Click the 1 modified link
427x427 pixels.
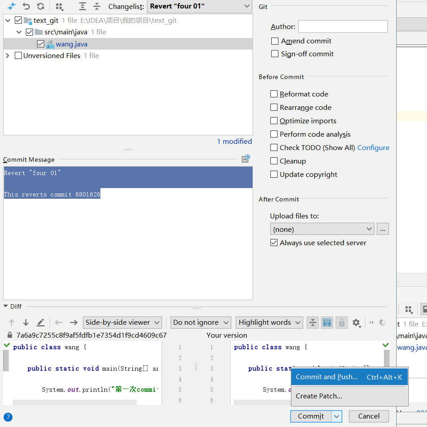pyautogui.click(x=234, y=141)
